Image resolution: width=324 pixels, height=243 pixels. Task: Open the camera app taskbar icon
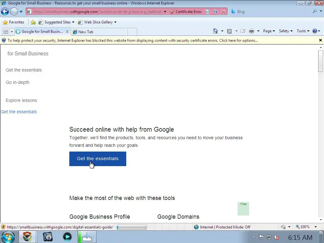(48, 237)
